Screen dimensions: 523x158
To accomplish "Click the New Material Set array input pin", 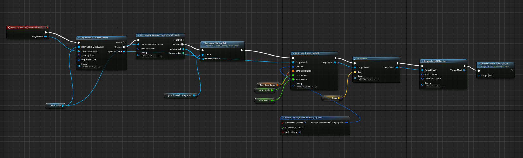I will pyautogui.click(x=203, y=59).
